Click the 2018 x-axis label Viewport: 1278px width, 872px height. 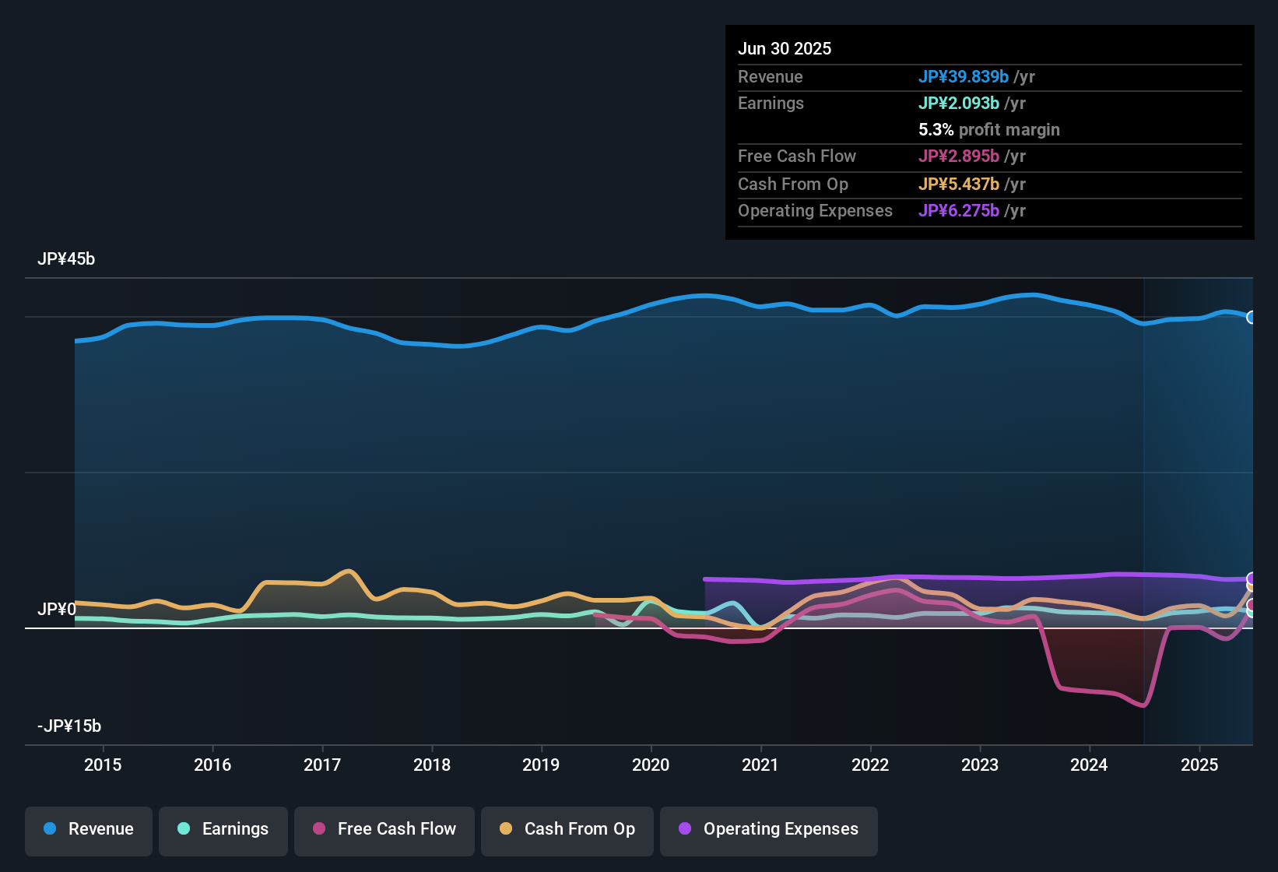coord(432,765)
